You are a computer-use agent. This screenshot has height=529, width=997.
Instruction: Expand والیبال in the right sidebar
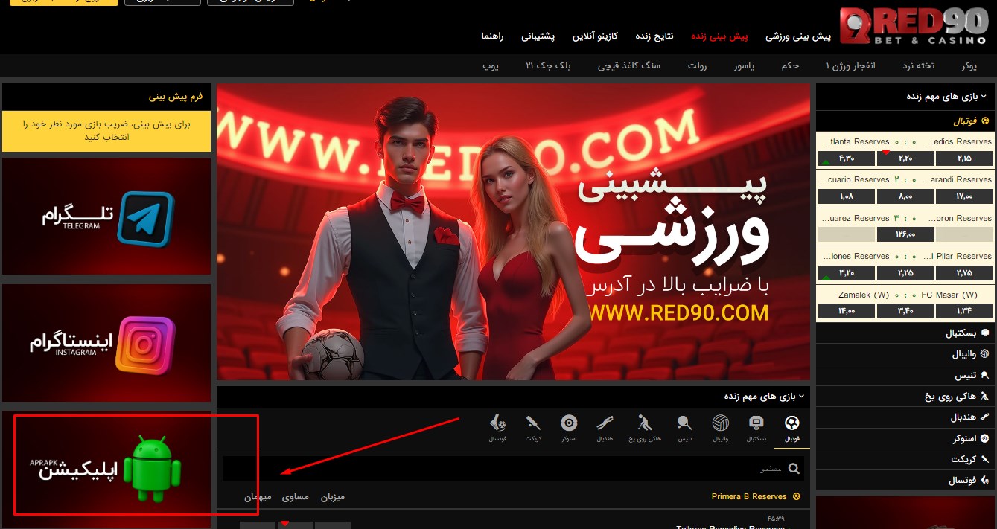(906, 354)
